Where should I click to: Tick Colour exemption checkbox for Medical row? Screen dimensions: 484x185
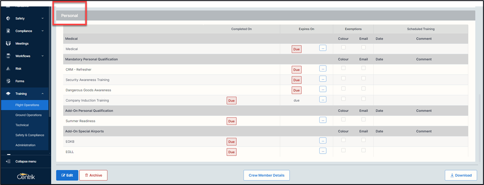pos(343,47)
